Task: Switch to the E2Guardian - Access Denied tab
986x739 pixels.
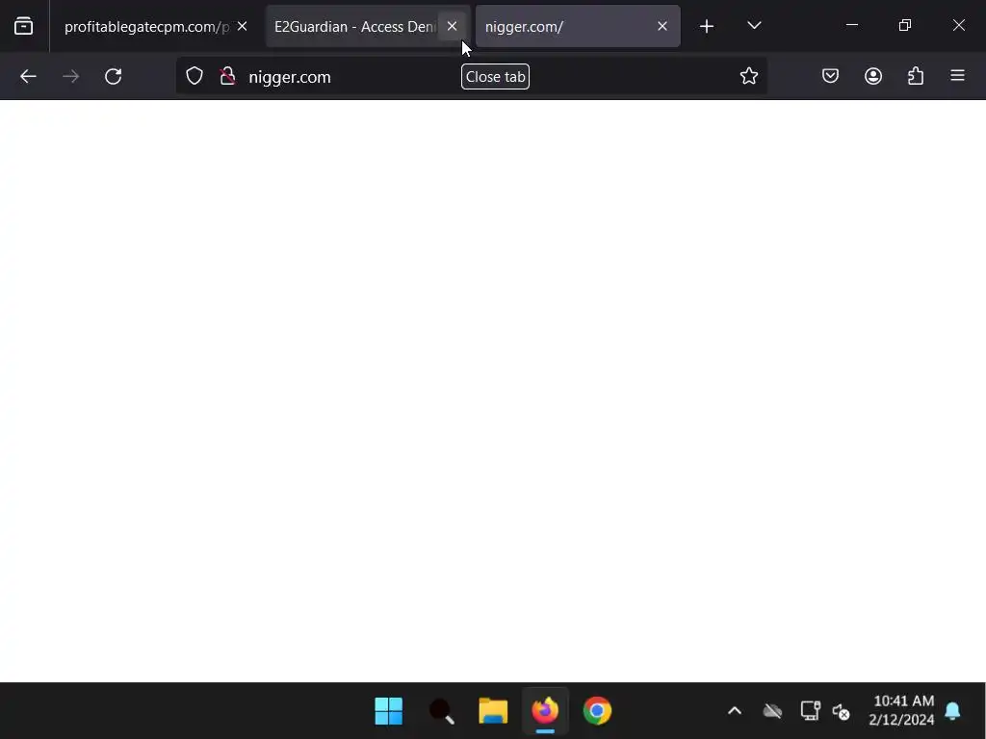Action: click(x=355, y=26)
